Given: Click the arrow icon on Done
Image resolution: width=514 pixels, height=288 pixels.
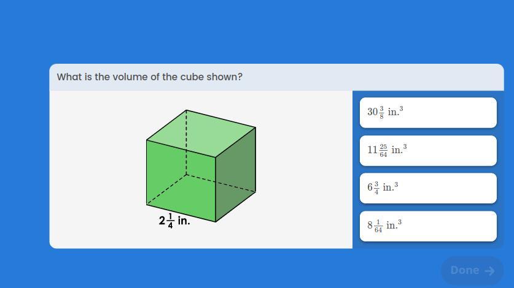Looking at the screenshot, I should coord(489,271).
